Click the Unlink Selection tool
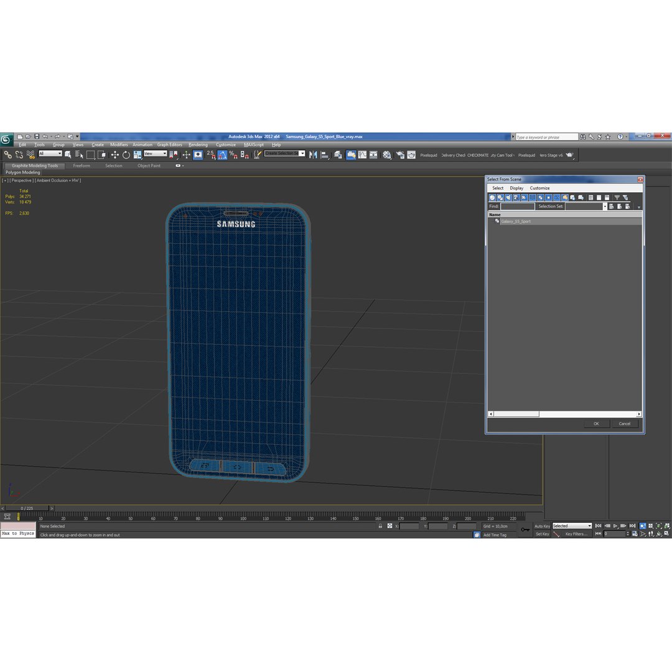 coord(19,155)
